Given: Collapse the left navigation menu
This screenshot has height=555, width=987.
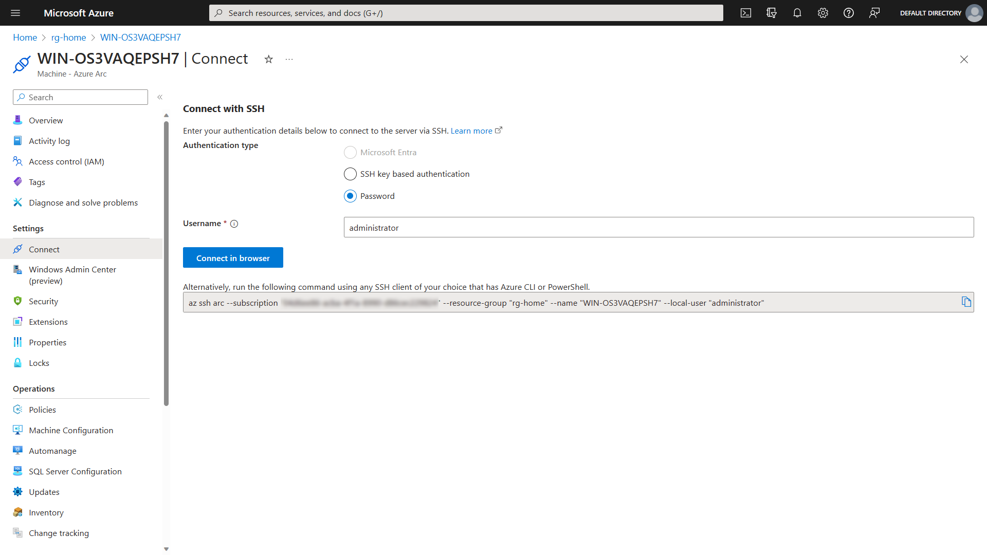Looking at the screenshot, I should (x=160, y=97).
